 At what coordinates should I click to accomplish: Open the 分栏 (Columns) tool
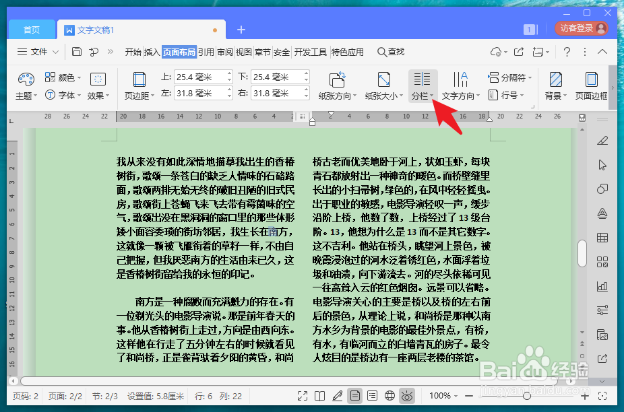[x=422, y=86]
